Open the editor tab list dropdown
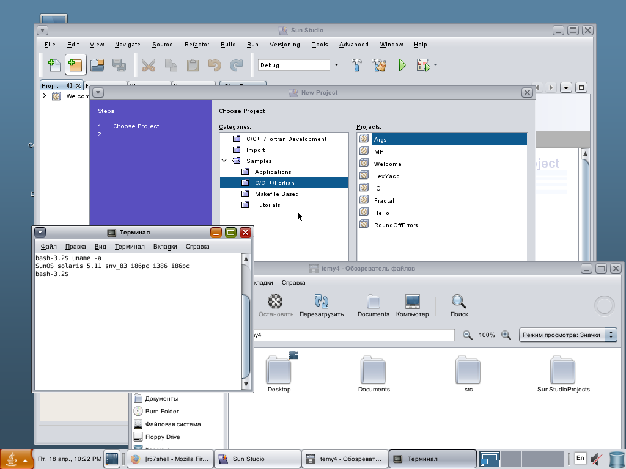The width and height of the screenshot is (626, 469). pos(566,87)
